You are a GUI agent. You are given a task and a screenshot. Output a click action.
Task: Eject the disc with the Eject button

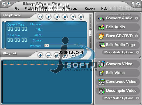[x=81, y=17]
